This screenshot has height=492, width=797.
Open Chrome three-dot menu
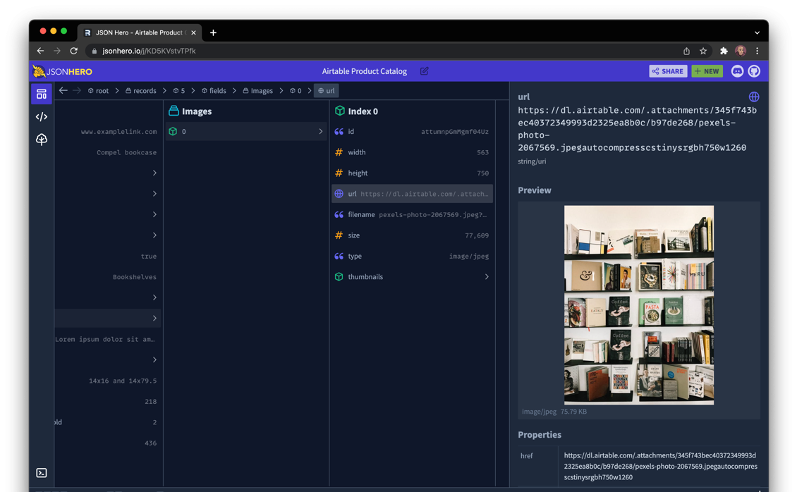(x=758, y=51)
